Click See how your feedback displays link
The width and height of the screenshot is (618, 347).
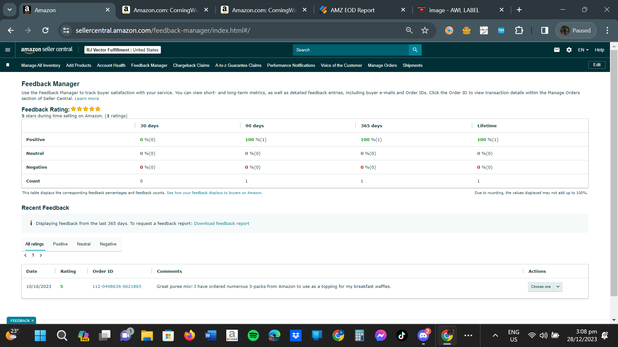(x=214, y=193)
